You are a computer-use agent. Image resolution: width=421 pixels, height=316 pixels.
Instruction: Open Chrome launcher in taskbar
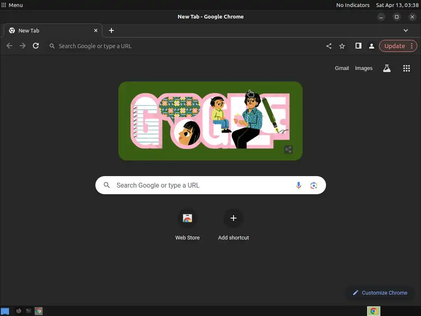[38, 311]
